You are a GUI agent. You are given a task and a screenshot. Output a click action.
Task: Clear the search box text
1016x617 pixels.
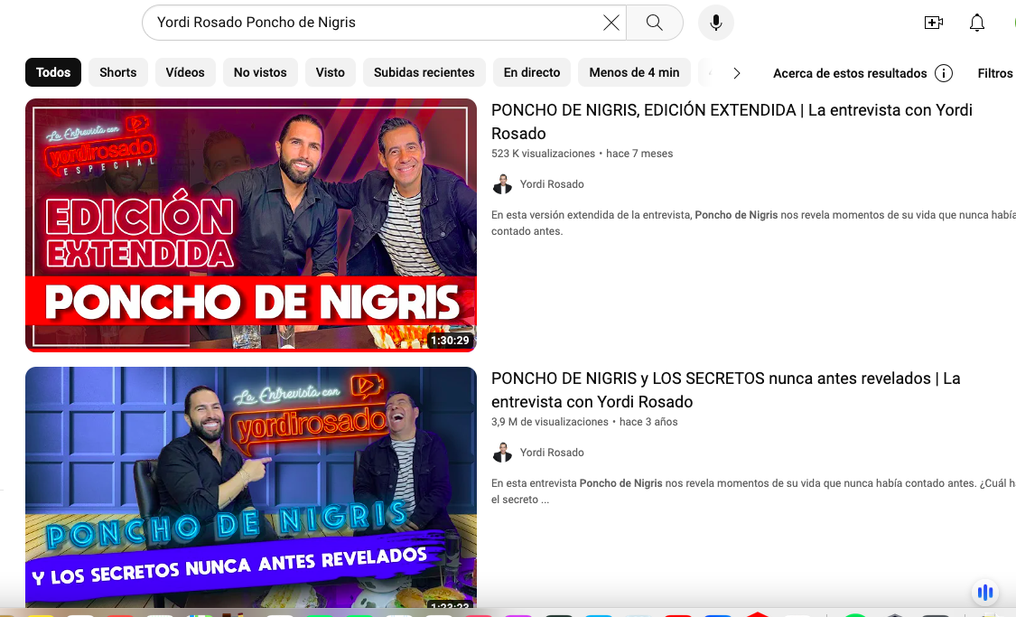pyautogui.click(x=611, y=23)
